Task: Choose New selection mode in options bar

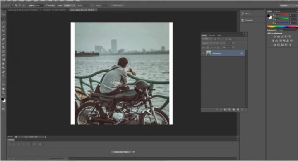Action: click(12, 5)
